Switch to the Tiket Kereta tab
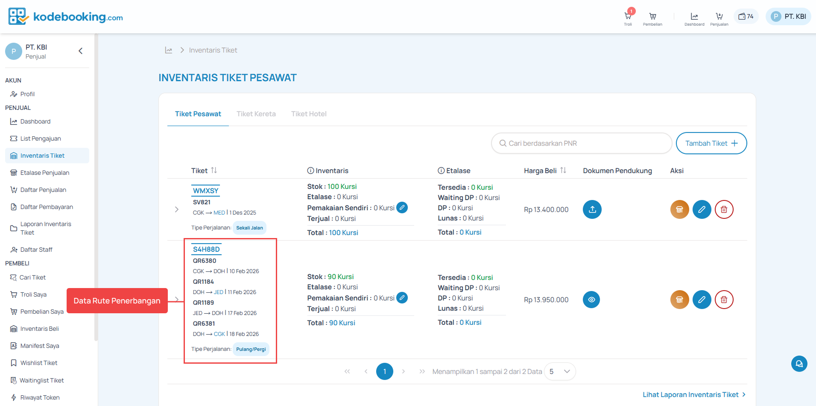 click(x=256, y=114)
